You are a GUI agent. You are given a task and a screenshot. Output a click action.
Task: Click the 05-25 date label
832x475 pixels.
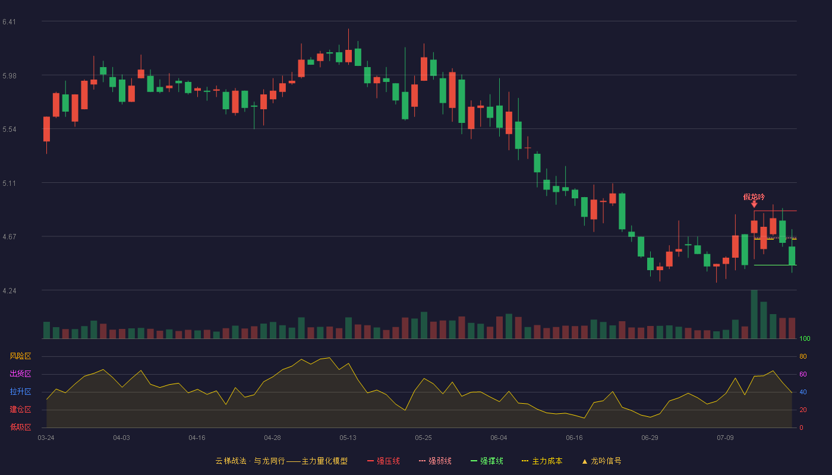[x=423, y=438]
